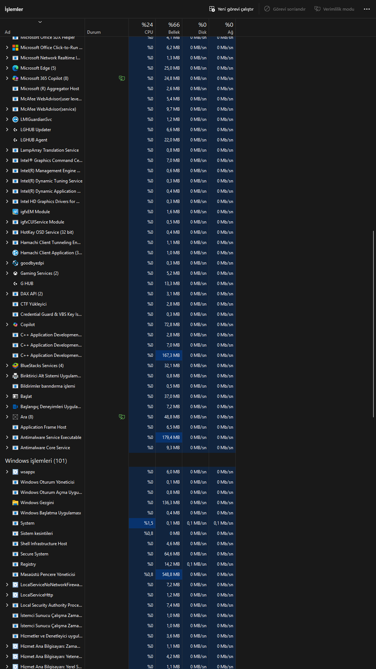Select Shell Infrastructure Host row
The image size is (376, 669).
118,544
